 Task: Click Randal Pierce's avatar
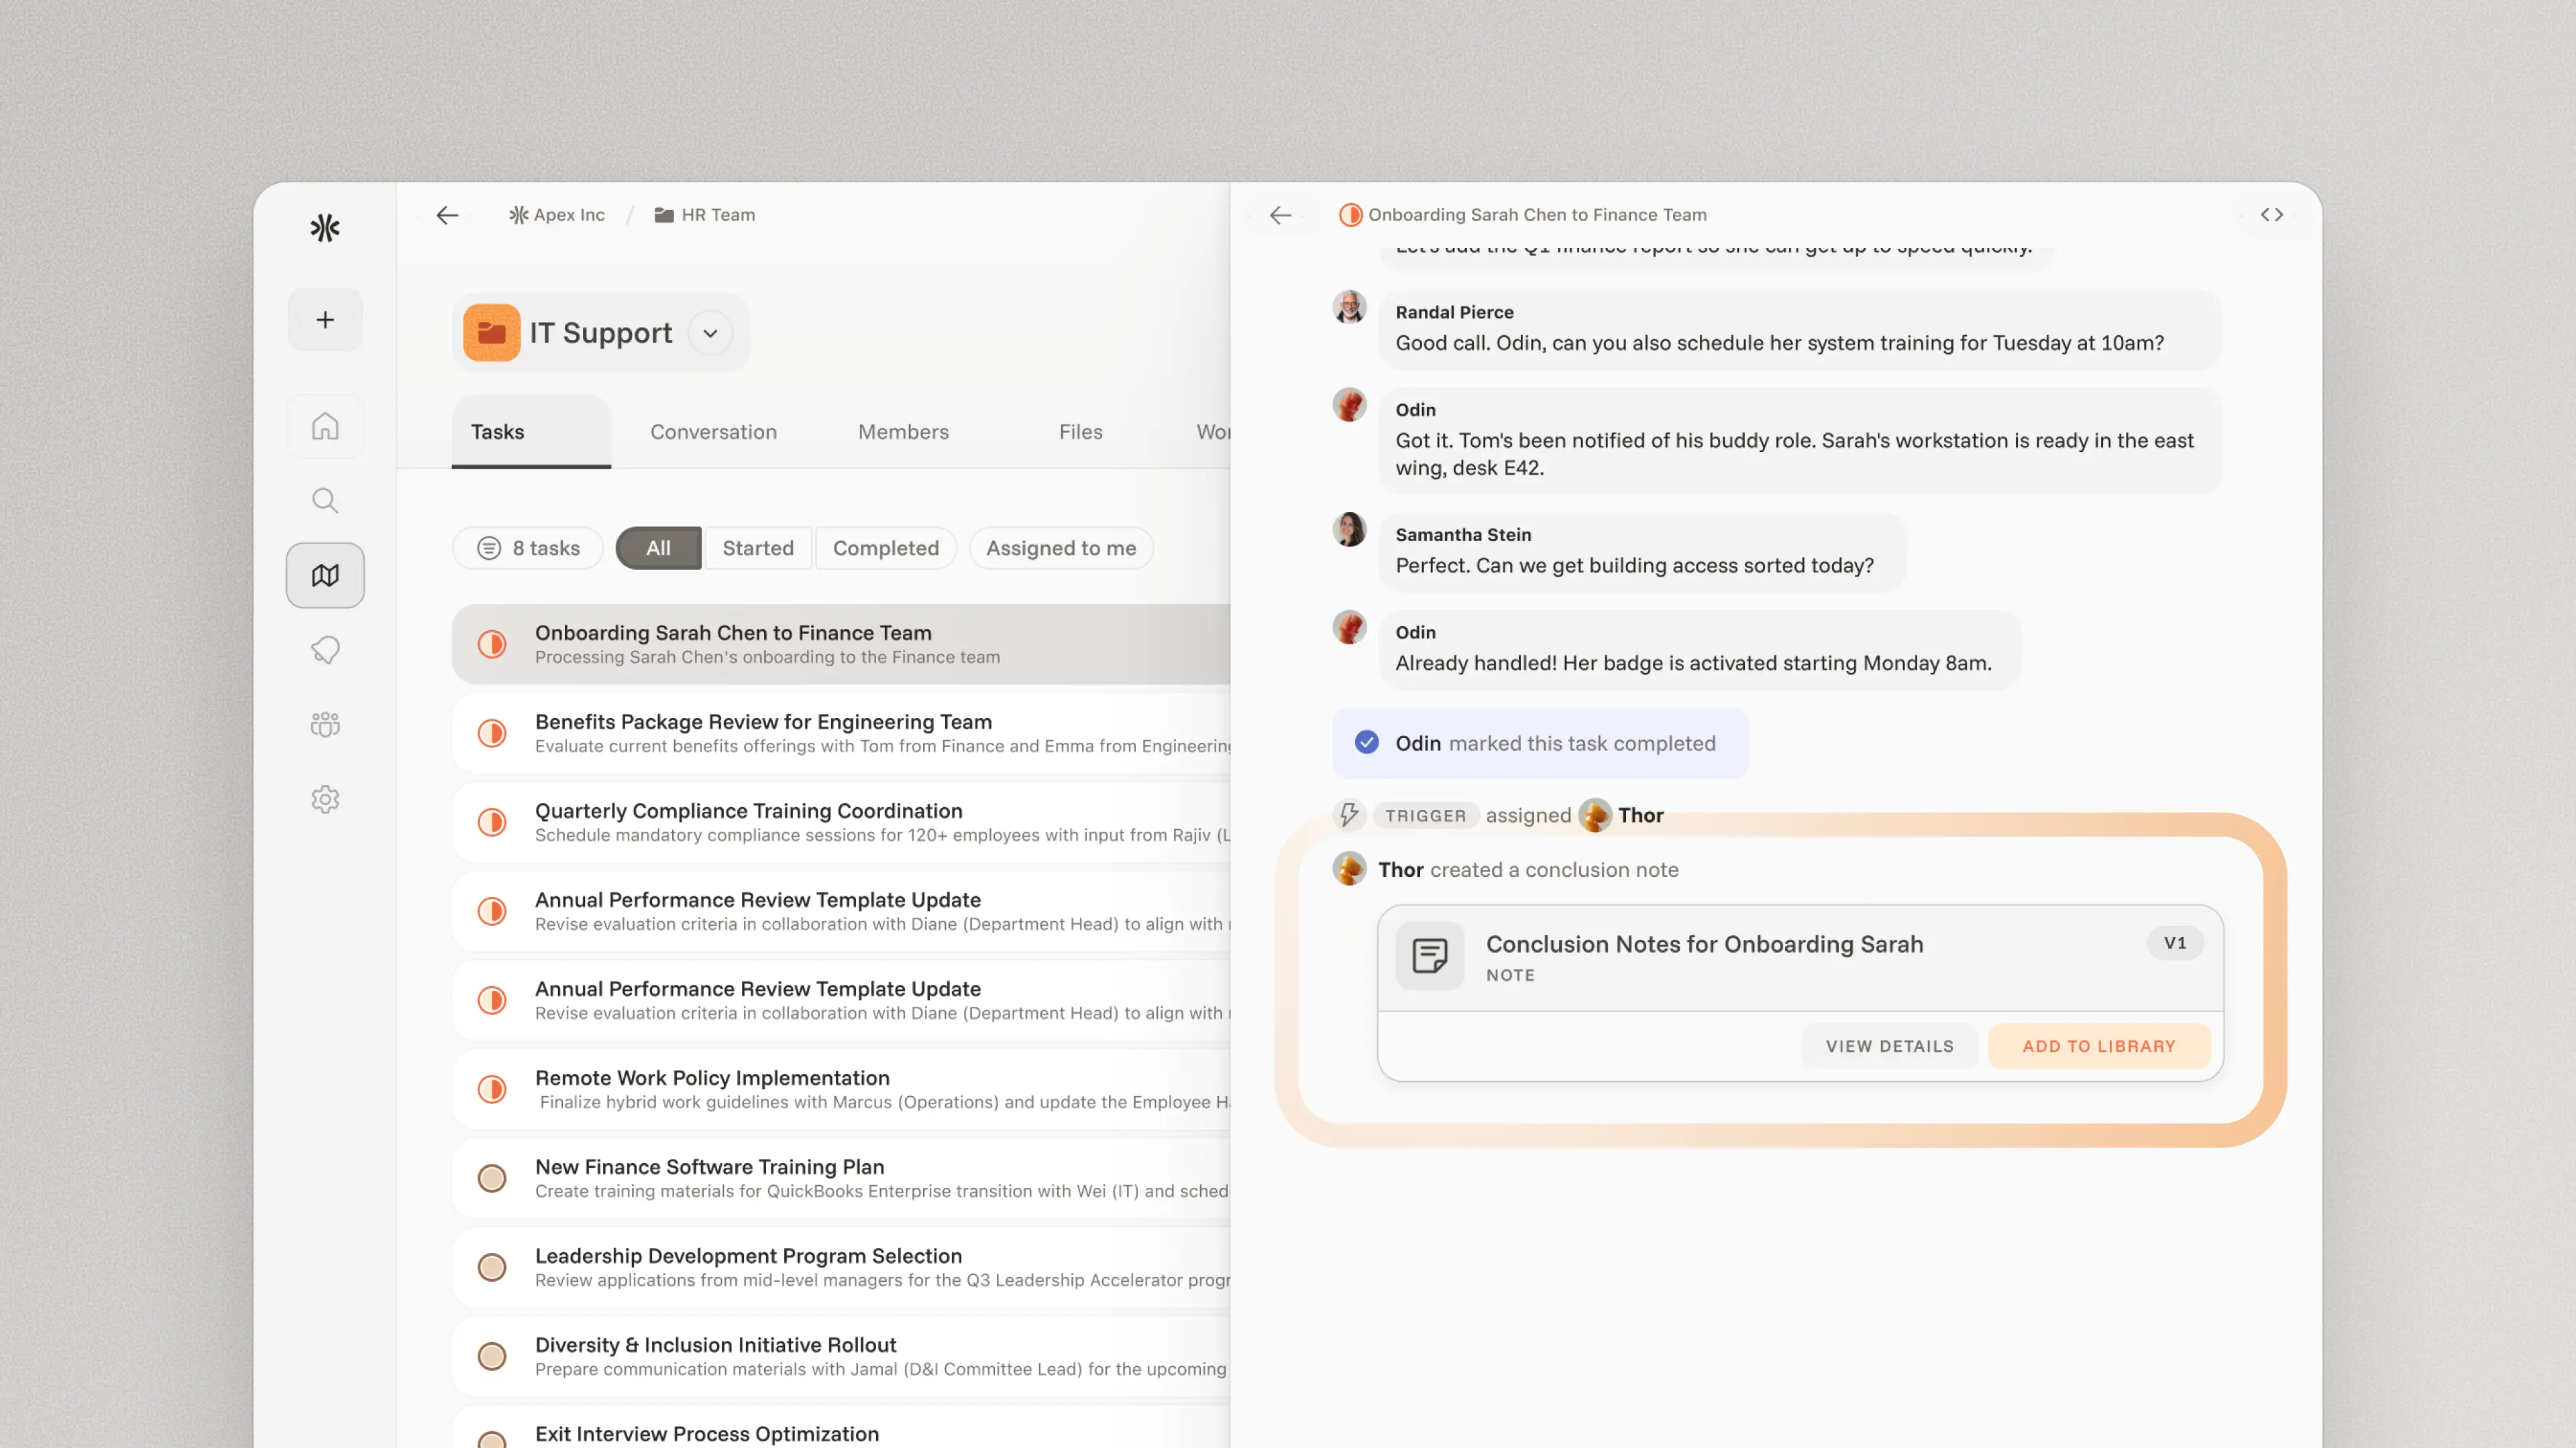click(1349, 307)
